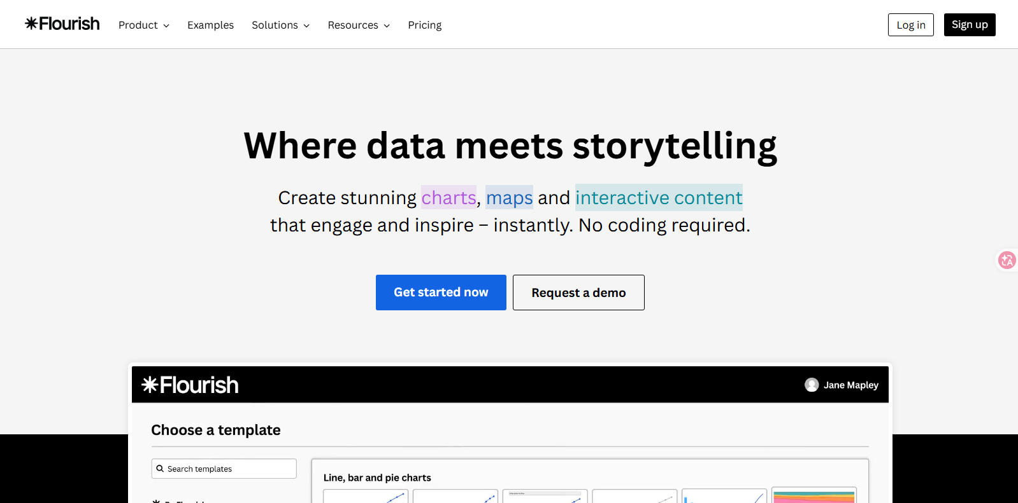
Task: Click Request a demo
Action: [x=578, y=293]
